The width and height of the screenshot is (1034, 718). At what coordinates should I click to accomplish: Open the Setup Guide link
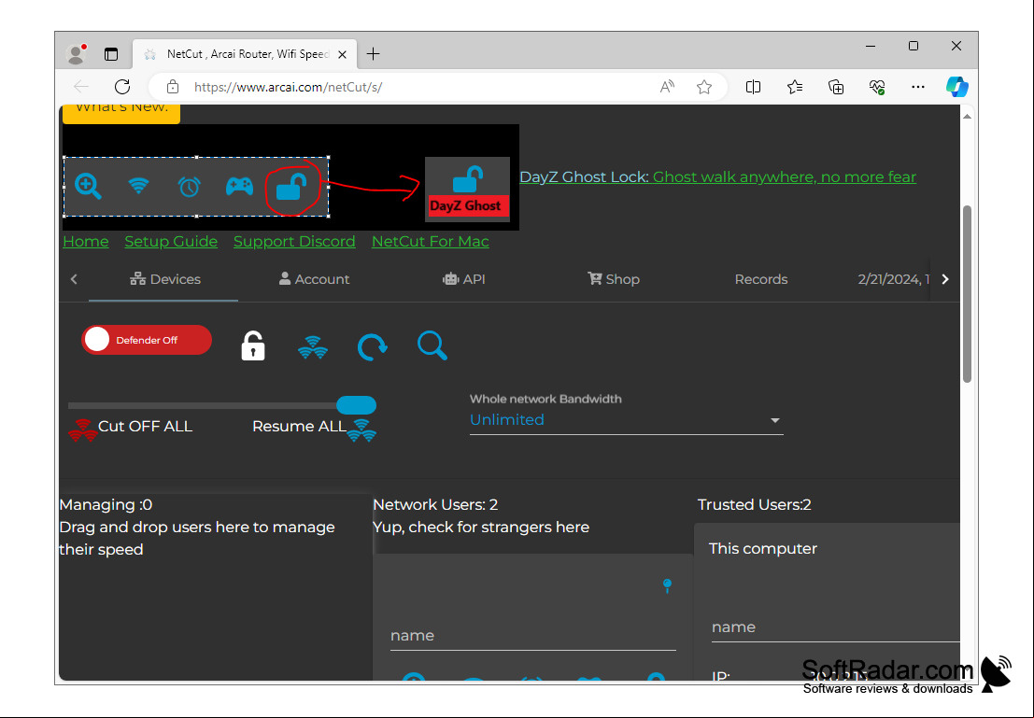coord(171,241)
